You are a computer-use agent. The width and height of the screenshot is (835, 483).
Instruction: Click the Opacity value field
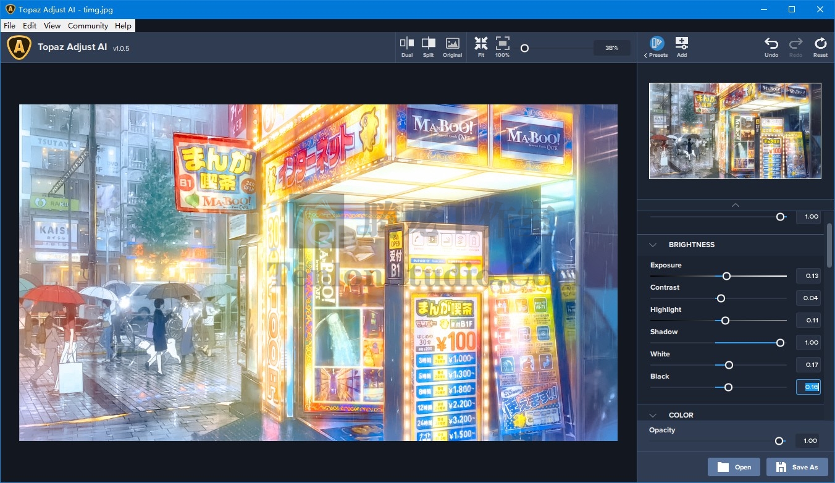point(808,441)
